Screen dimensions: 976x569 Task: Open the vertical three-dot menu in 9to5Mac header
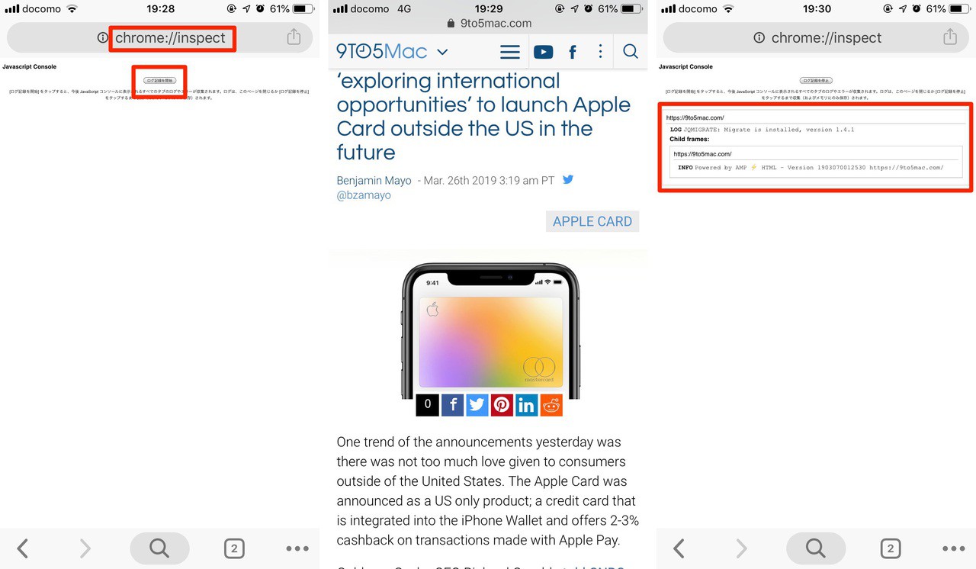(601, 51)
